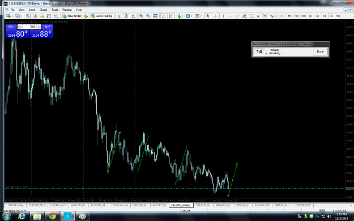Open the Templates icon
Screen dimensions: 354x221
click(x=197, y=16)
